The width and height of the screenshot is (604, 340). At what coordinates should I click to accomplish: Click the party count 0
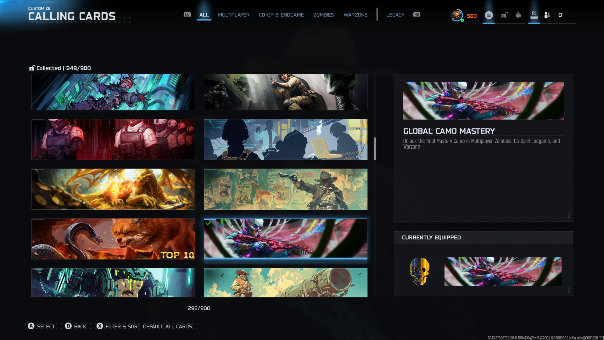(x=560, y=15)
